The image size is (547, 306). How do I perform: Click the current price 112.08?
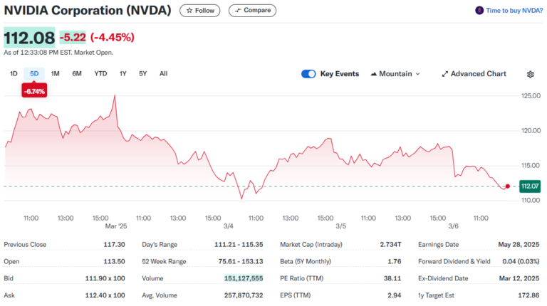coord(29,38)
